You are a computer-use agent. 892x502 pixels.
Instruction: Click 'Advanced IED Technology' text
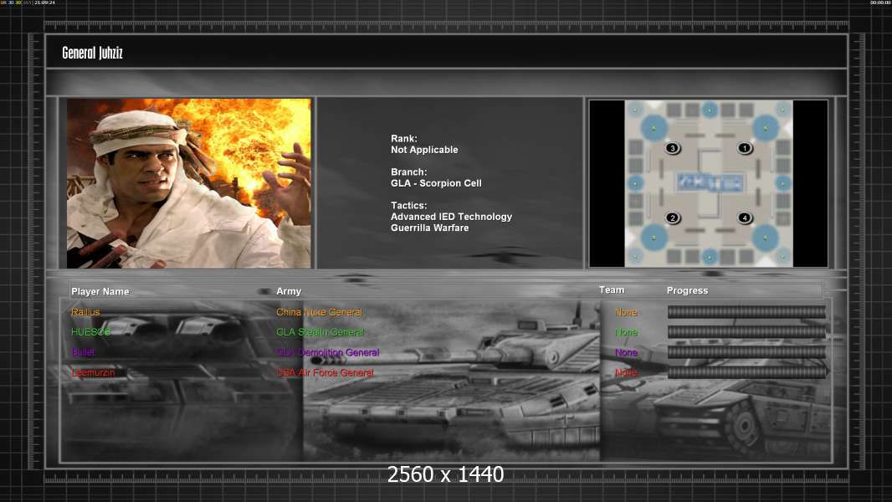pyautogui.click(x=452, y=217)
